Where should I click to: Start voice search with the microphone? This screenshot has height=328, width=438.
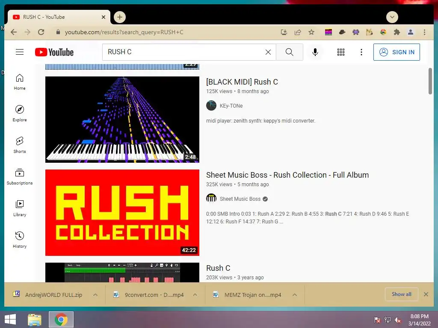(x=315, y=52)
